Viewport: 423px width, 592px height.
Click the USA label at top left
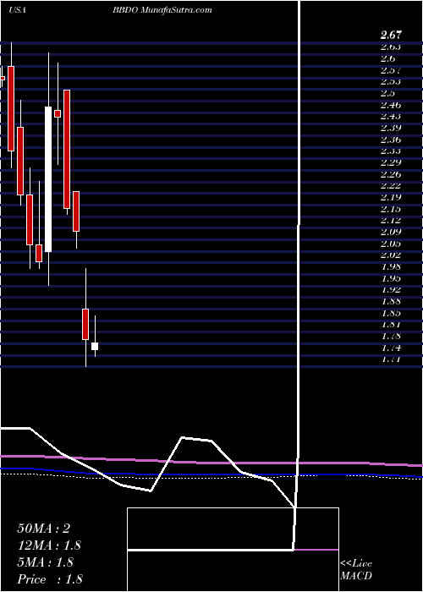tap(17, 10)
